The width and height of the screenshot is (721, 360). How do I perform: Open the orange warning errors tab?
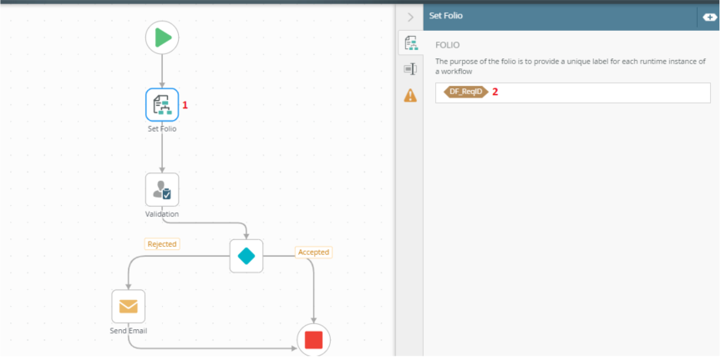(x=410, y=96)
